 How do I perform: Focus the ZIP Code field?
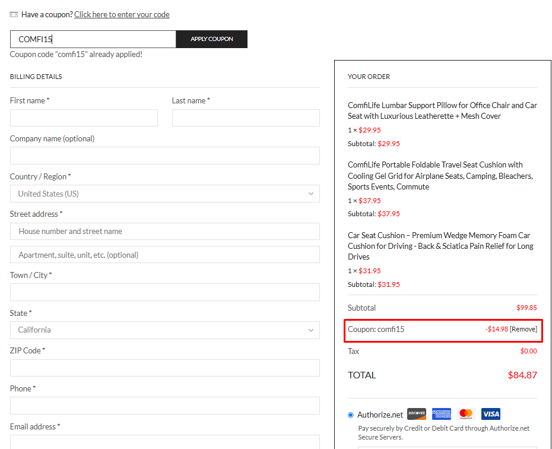[x=165, y=368]
